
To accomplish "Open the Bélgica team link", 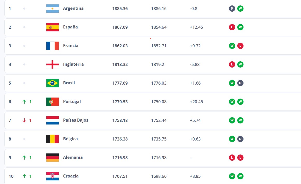I will point(70,139).
